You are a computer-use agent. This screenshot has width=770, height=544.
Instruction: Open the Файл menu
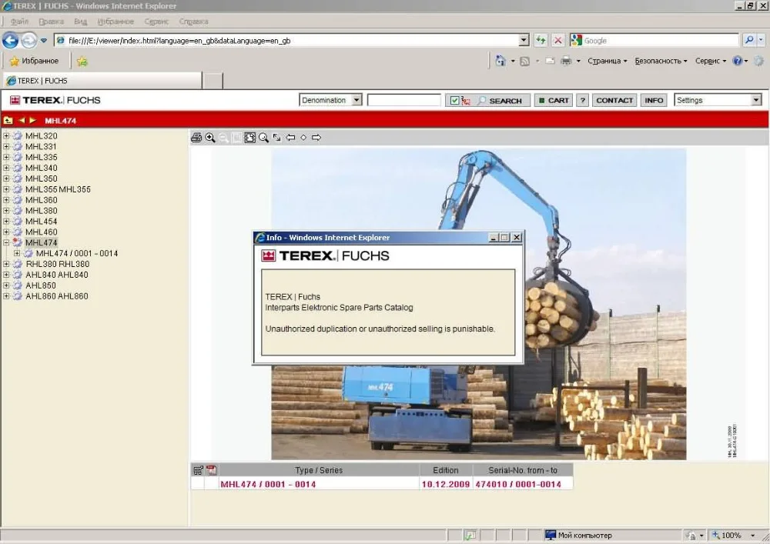20,22
